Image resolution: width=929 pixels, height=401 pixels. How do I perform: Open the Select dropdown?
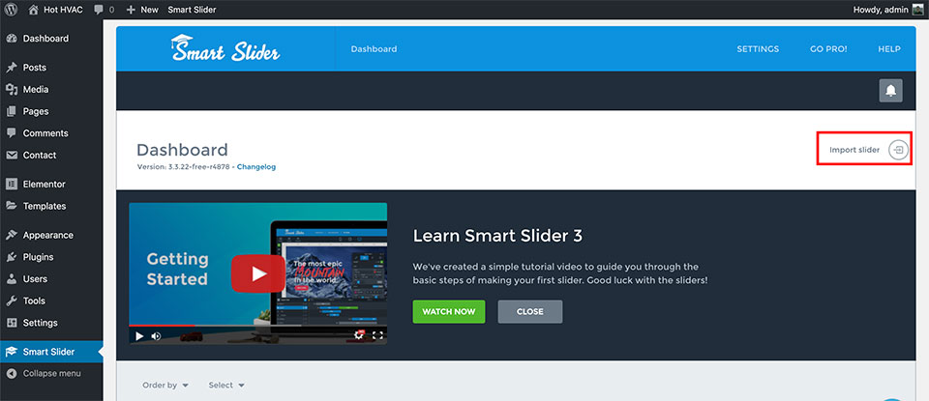(226, 385)
